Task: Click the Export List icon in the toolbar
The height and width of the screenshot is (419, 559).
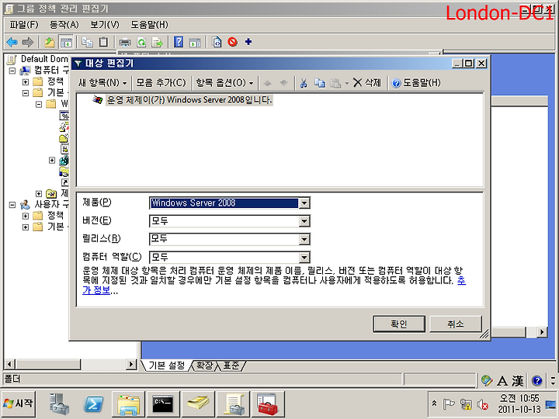Action: [x=157, y=43]
